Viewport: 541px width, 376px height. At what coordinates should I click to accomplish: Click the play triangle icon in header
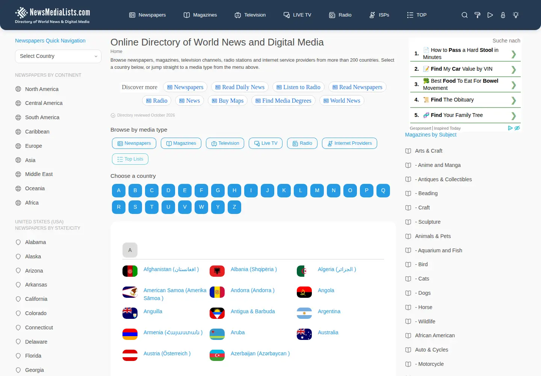(x=490, y=15)
